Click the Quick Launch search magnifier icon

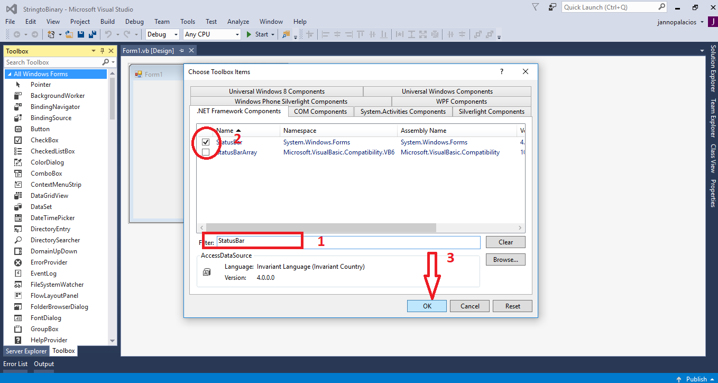(x=662, y=7)
